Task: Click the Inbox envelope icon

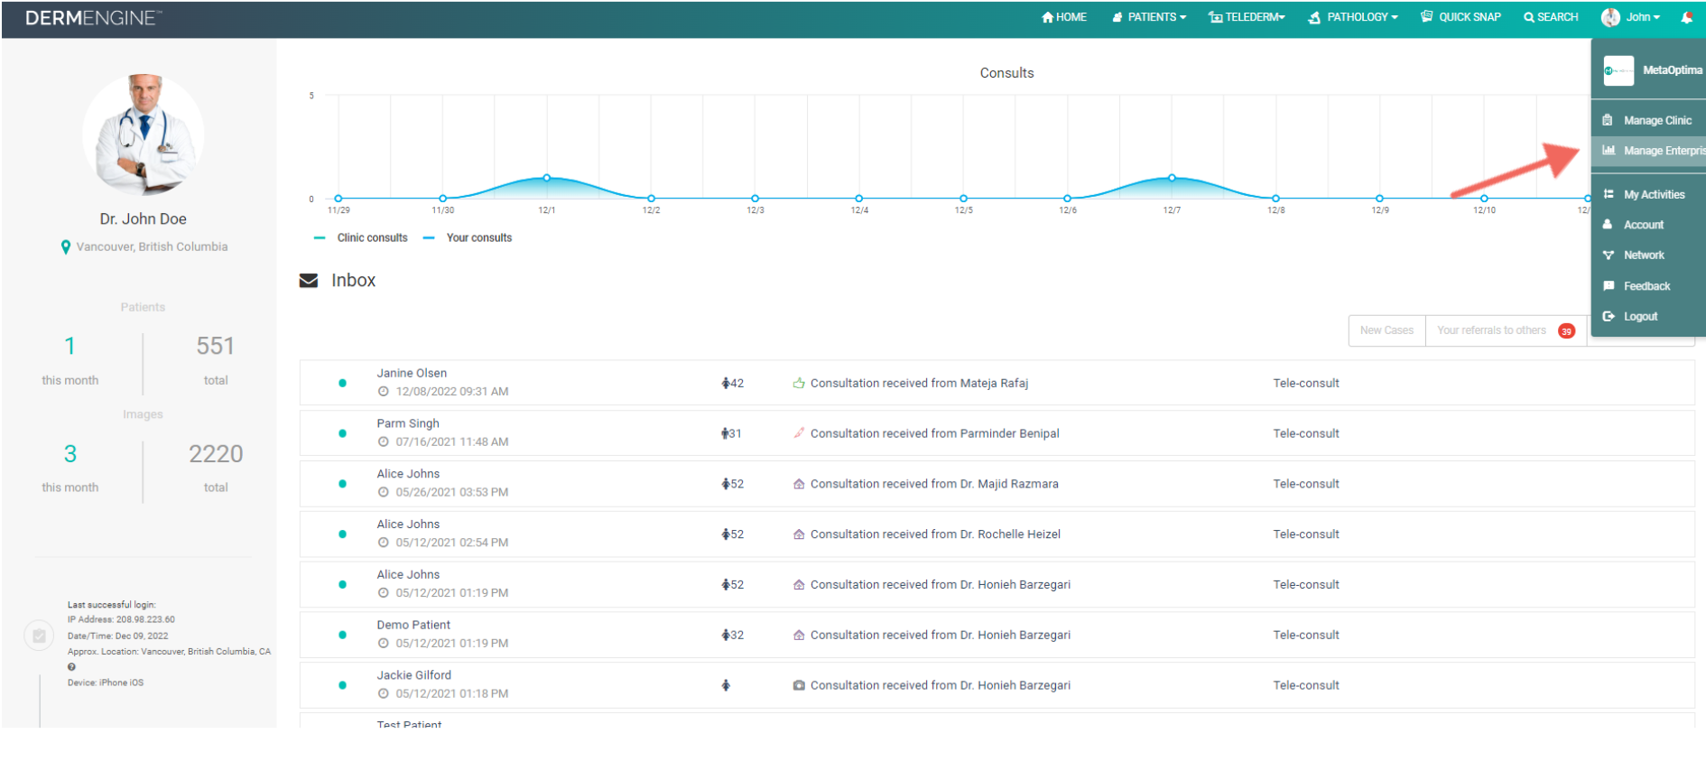Action: (309, 281)
